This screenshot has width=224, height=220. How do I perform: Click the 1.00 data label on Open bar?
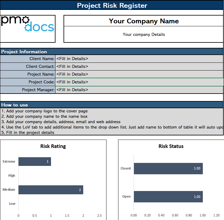click(197, 197)
